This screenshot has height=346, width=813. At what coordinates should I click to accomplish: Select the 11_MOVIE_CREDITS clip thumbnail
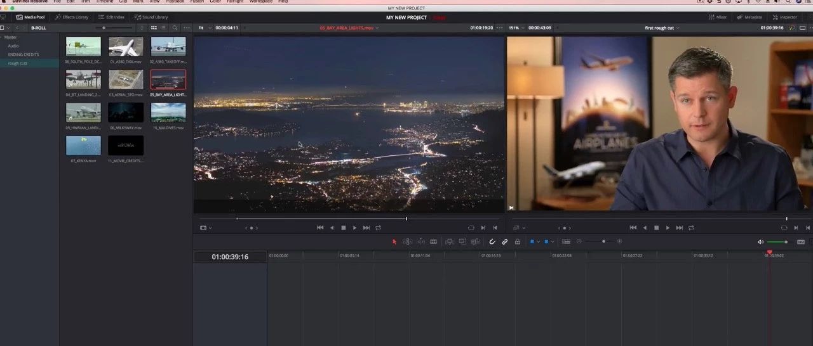(126, 145)
